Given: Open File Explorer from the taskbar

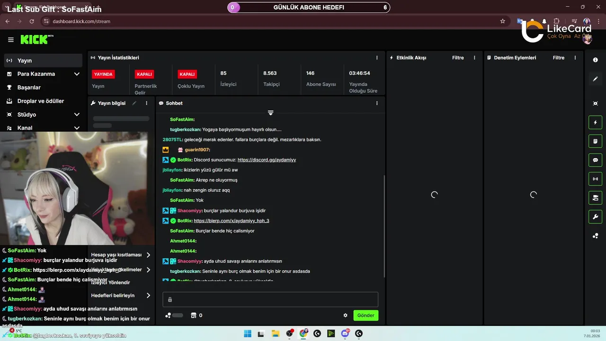Looking at the screenshot, I should click(275, 333).
